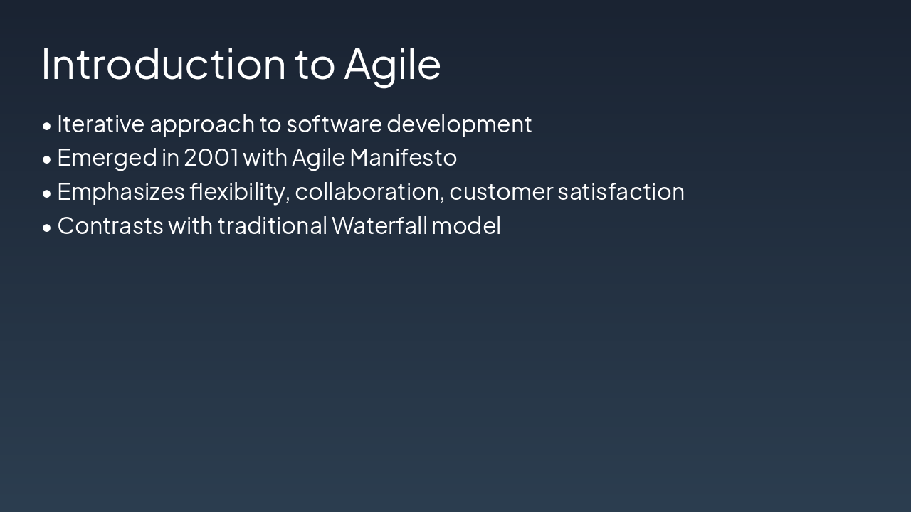
Task: Click the bullet dot before "Contrasts"
Action: click(x=47, y=228)
